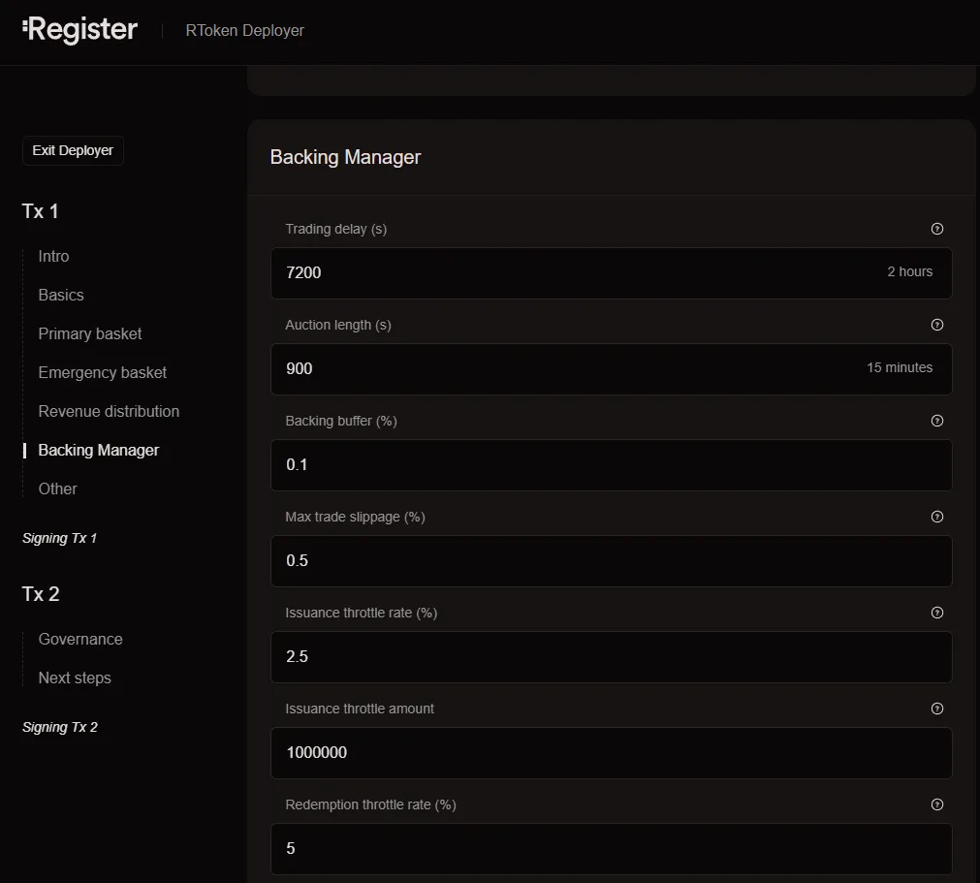Open Next steps in sidebar

coord(75,678)
